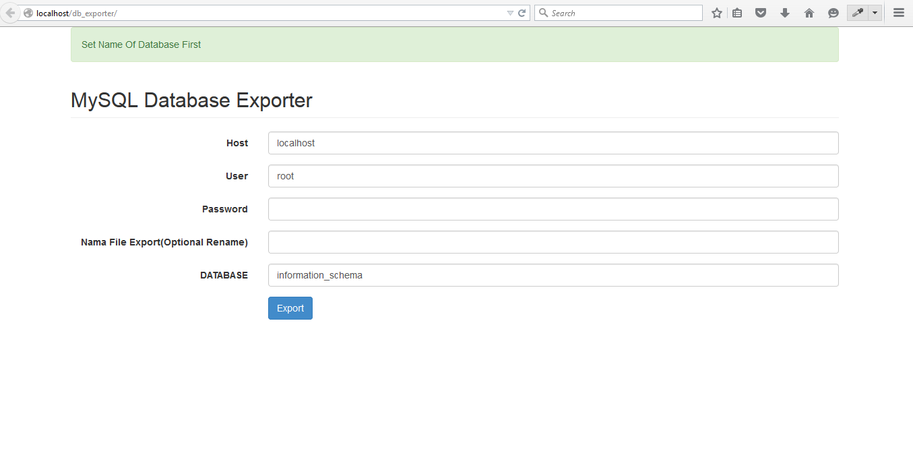Image resolution: width=913 pixels, height=470 pixels.
Task: Click the Home button icon
Action: click(x=809, y=12)
